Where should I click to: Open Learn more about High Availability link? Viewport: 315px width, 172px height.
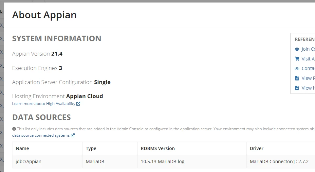tap(44, 104)
